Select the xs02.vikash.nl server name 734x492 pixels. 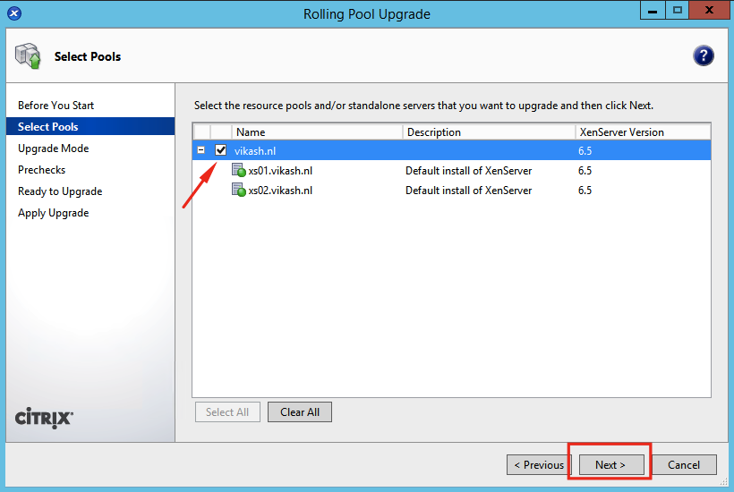280,190
